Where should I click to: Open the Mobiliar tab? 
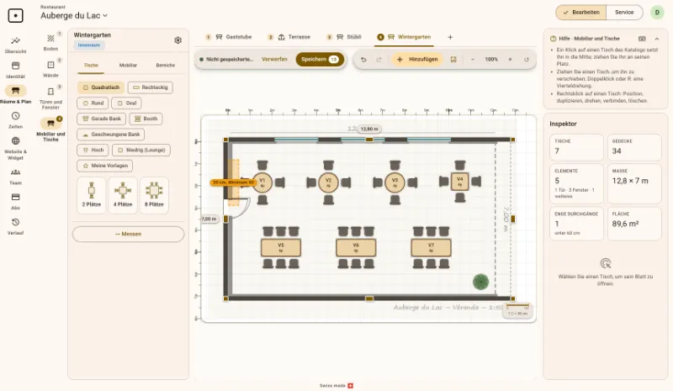click(128, 66)
